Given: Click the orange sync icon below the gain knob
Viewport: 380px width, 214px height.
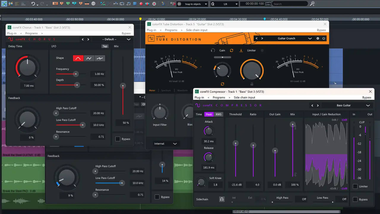Looking at the screenshot, I should tap(222, 84).
